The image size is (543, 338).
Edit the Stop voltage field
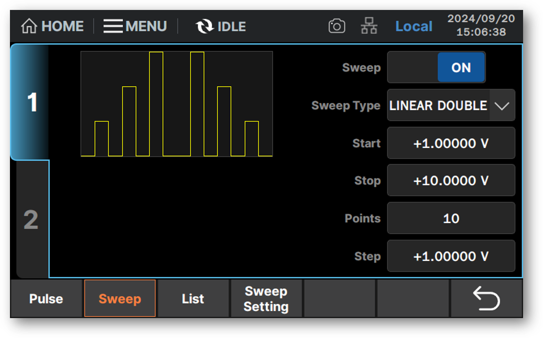tap(451, 181)
